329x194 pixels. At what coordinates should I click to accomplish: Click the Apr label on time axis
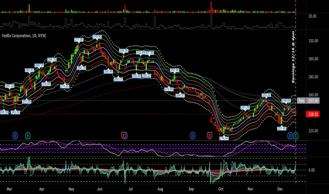(42, 189)
